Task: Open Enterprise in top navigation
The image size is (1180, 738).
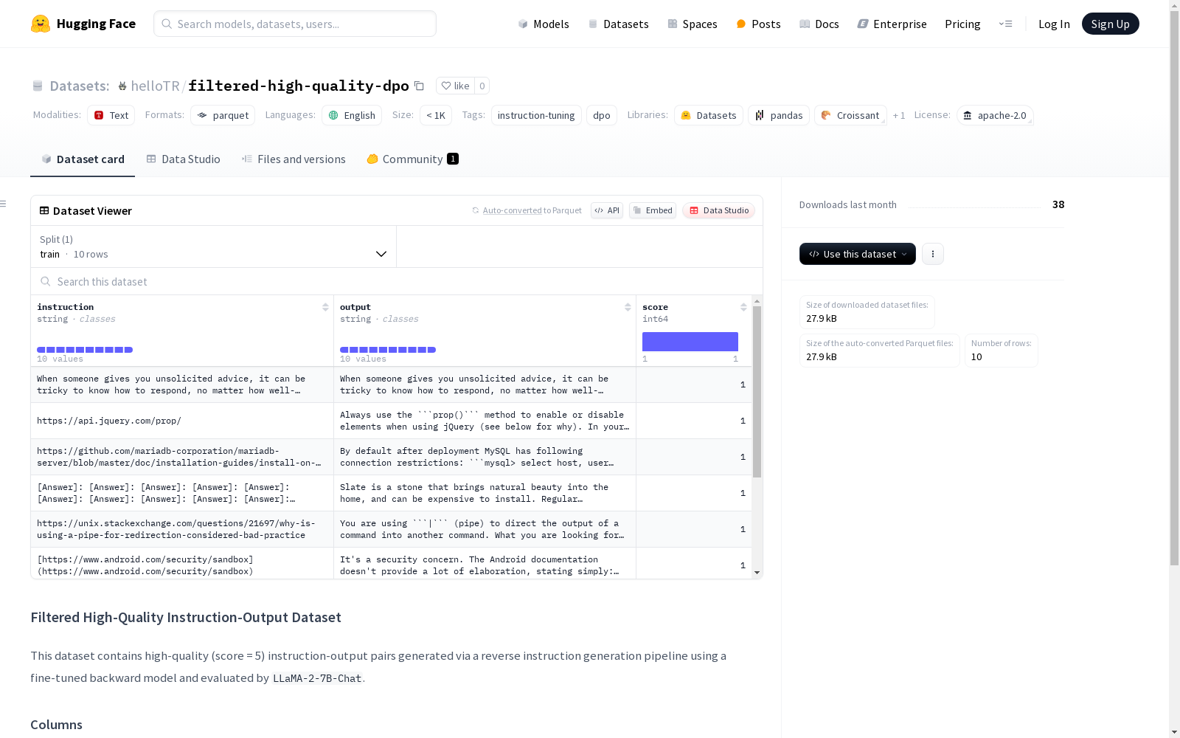Action: coord(892,24)
